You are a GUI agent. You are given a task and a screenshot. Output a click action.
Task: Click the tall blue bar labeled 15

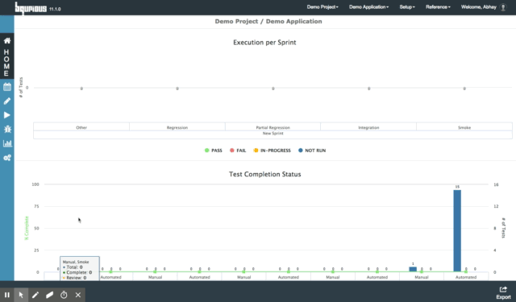[x=457, y=230]
